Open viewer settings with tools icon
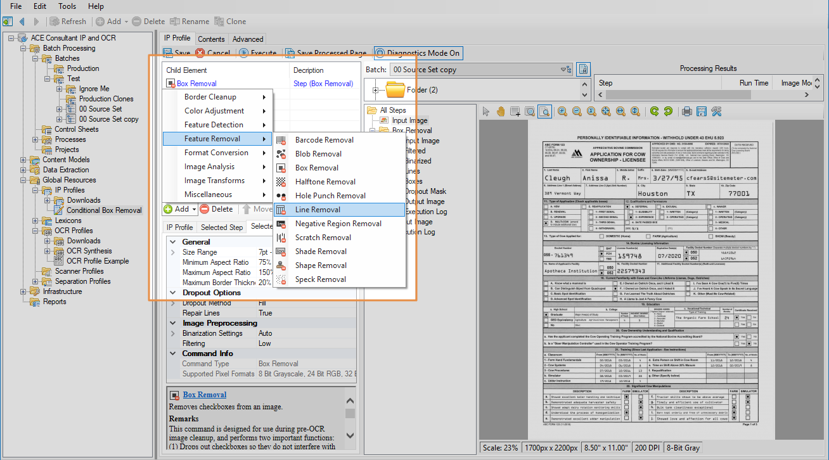 pos(716,112)
